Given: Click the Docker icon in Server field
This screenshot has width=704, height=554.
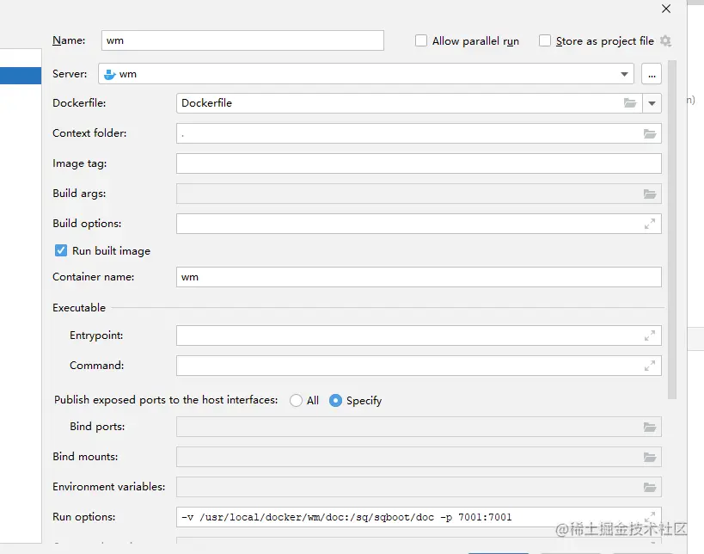Looking at the screenshot, I should click(109, 74).
